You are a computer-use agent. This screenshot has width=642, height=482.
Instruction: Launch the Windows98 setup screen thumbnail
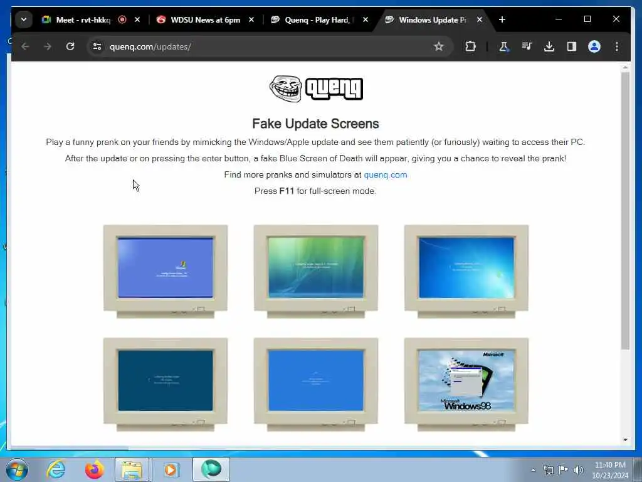(x=466, y=385)
